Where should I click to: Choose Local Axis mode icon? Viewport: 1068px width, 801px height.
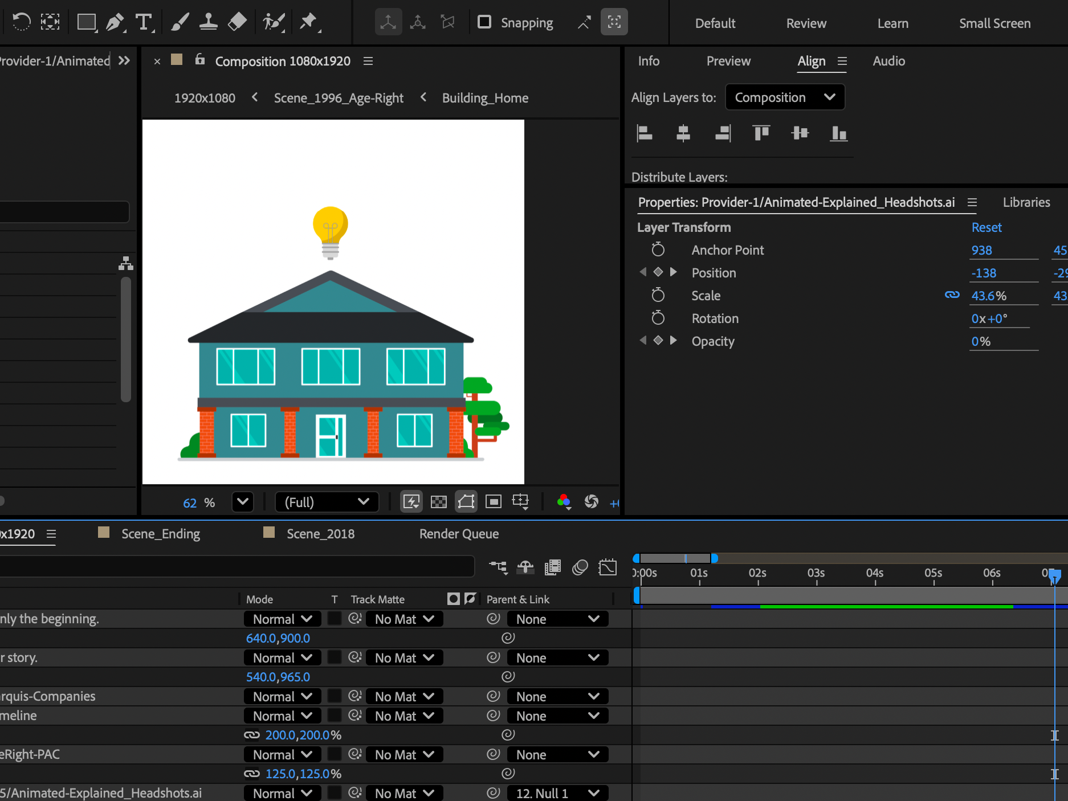point(388,22)
